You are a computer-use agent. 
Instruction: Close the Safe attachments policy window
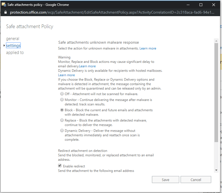pos(214,5)
